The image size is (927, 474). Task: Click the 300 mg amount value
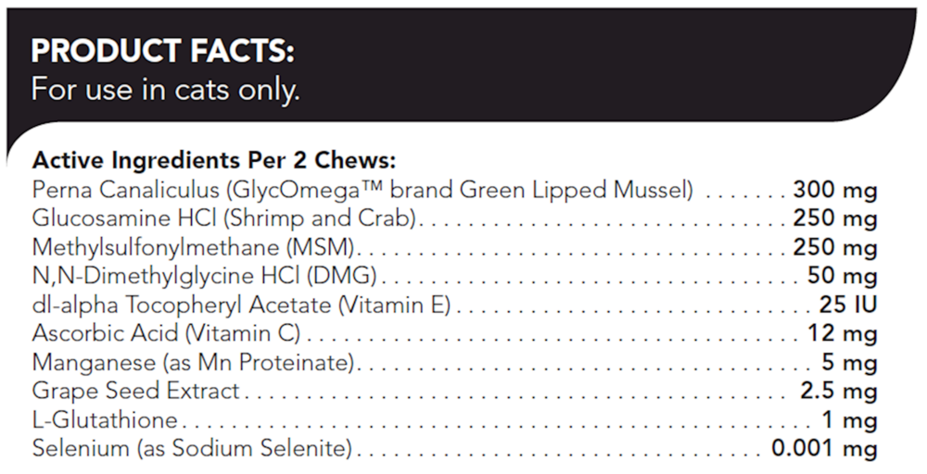[x=834, y=191]
